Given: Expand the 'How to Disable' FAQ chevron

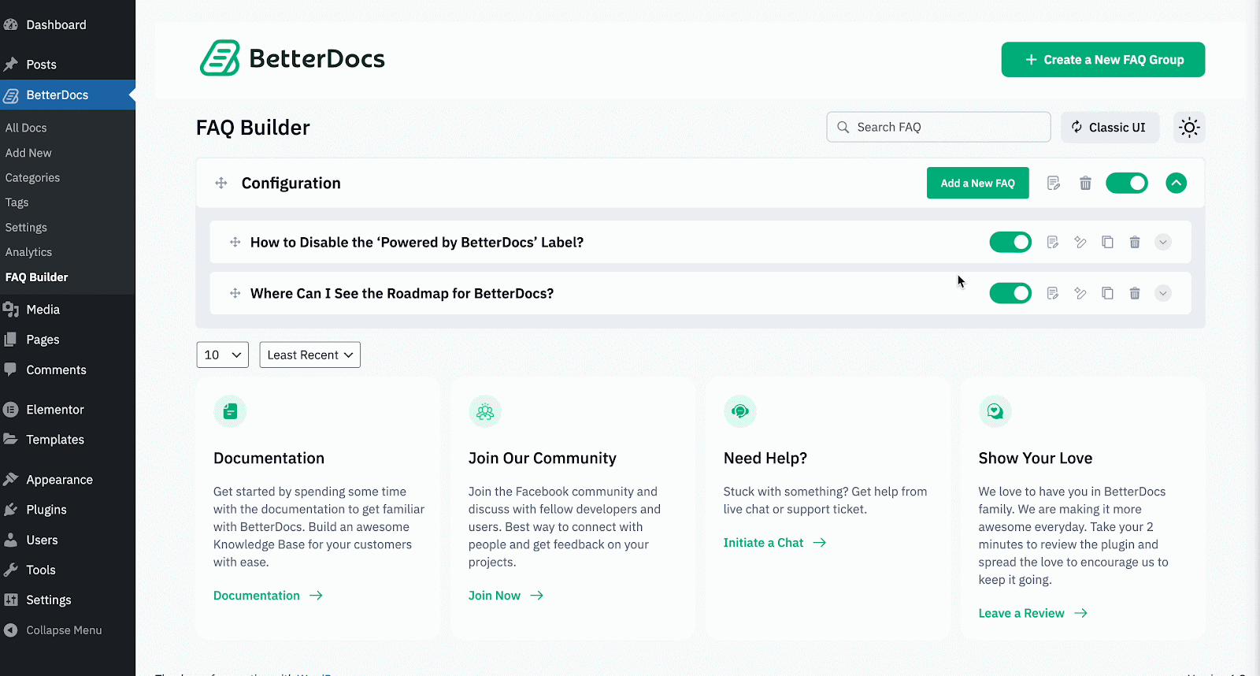Looking at the screenshot, I should (x=1163, y=242).
